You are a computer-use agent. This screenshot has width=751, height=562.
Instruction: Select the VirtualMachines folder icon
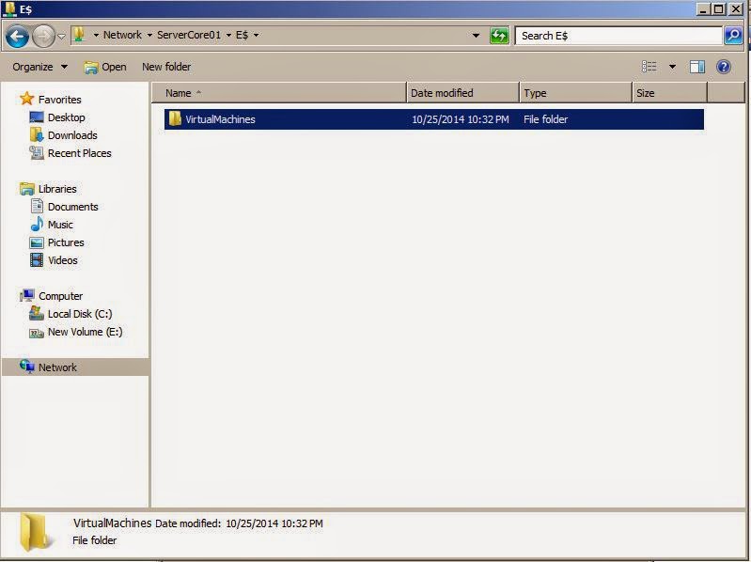click(x=175, y=118)
